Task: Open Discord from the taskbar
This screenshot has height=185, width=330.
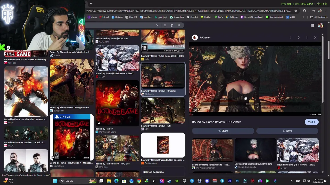Action: coord(207,181)
